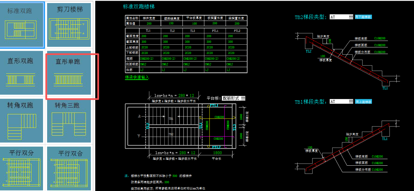The height and width of the screenshot is (191, 414).
Task: Edit the 500 stairwell deduction value in notes
Action: (x=174, y=175)
